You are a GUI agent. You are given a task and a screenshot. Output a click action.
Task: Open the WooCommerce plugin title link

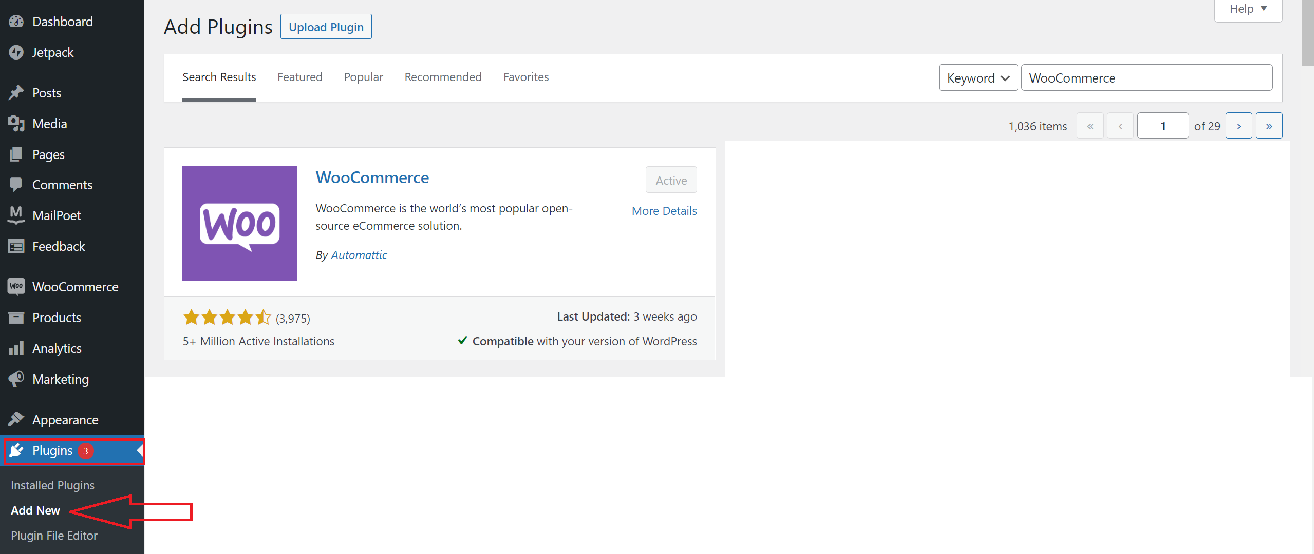372,177
